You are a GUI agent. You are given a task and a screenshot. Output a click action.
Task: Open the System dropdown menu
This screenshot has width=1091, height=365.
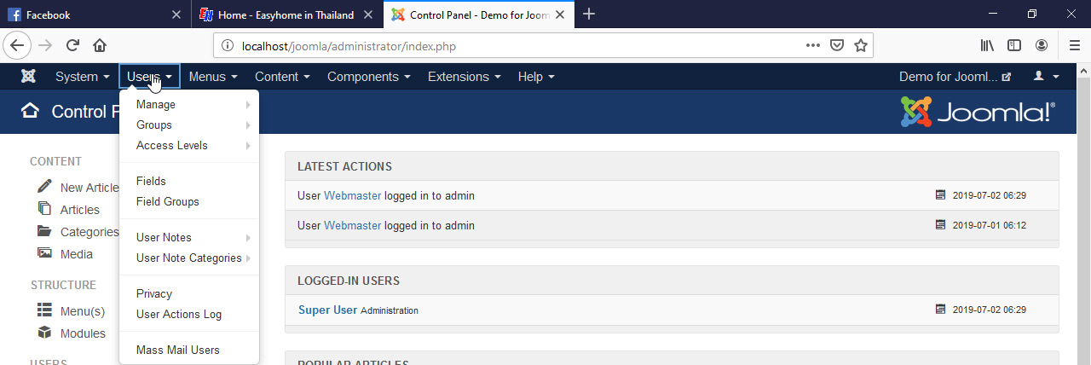click(x=83, y=77)
